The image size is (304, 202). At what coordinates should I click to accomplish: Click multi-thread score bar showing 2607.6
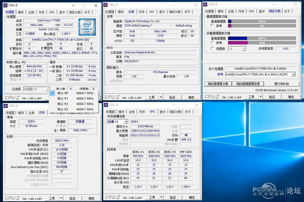click(x=262, y=38)
